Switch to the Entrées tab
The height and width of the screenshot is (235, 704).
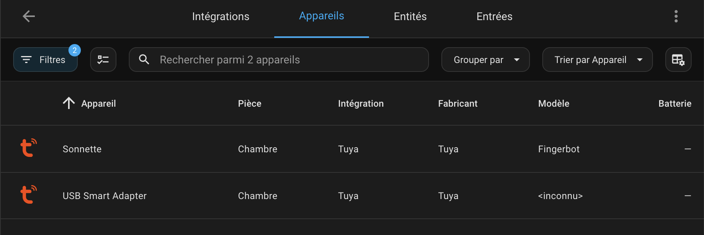click(x=494, y=17)
